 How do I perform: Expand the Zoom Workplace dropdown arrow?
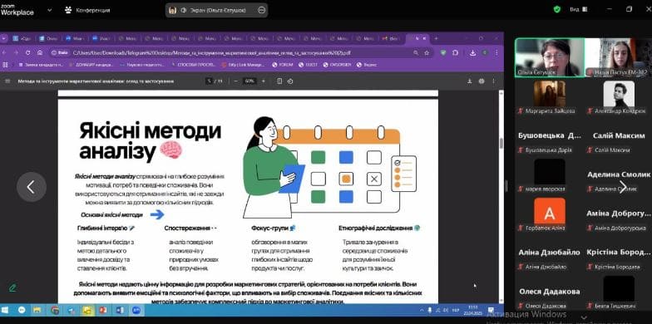coord(50,10)
